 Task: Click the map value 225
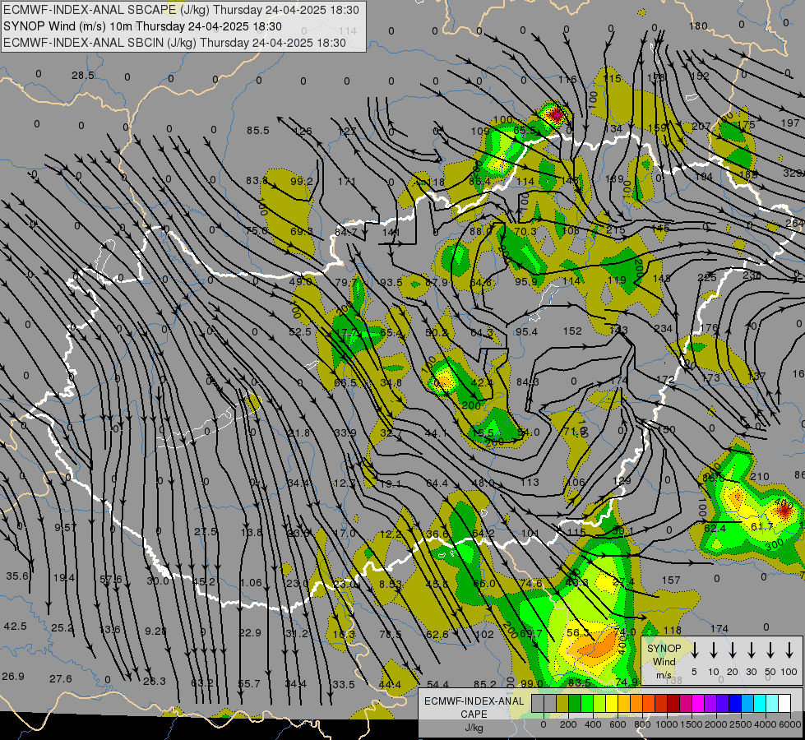(707, 278)
